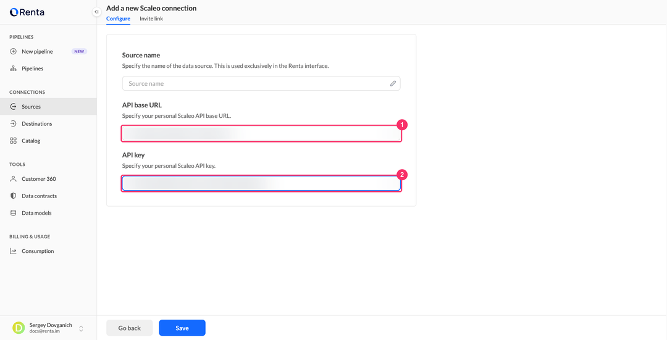Image resolution: width=667 pixels, height=340 pixels.
Task: Select the Configure tab
Action: coord(118,19)
